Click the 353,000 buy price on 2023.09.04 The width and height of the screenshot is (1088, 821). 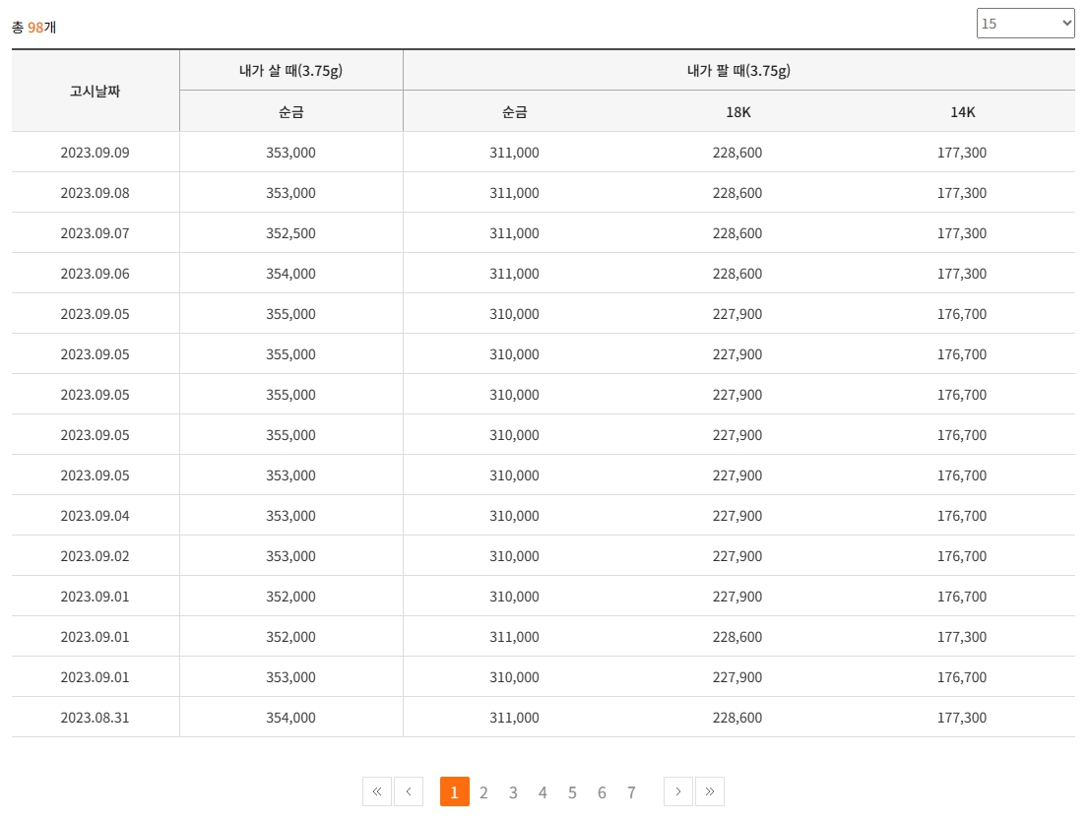point(290,516)
